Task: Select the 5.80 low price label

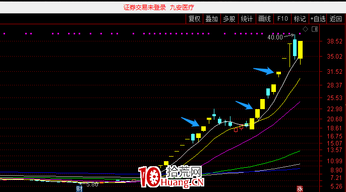Action: pos(92,184)
